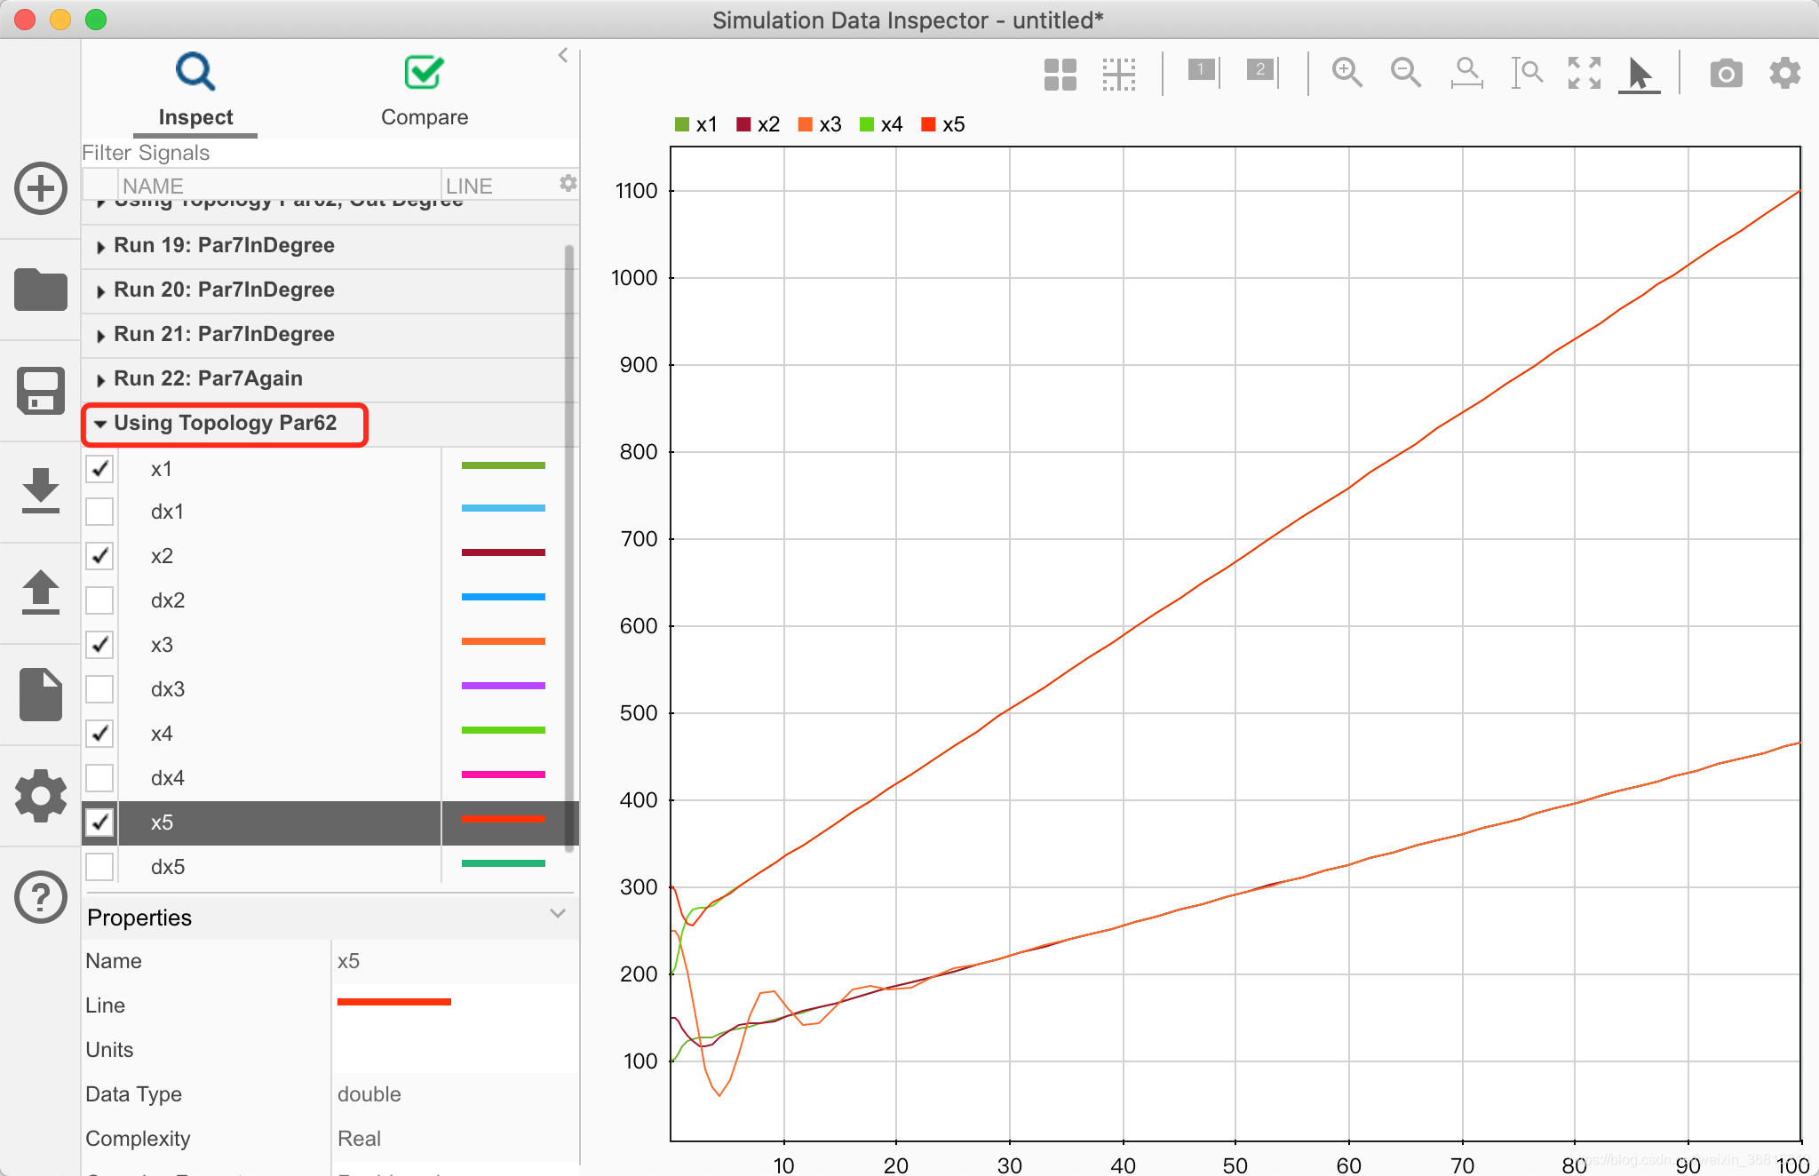The width and height of the screenshot is (1819, 1176).
Task: Click the fit to view icon
Action: (x=1584, y=72)
